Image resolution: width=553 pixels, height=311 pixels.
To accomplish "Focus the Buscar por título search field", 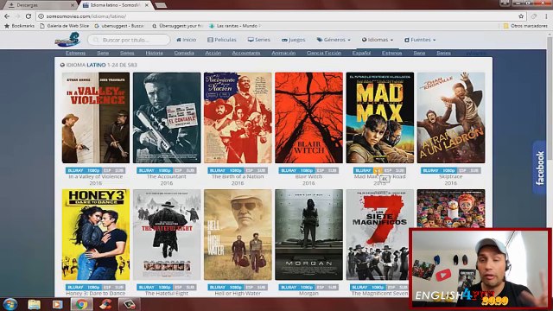I will tap(129, 40).
